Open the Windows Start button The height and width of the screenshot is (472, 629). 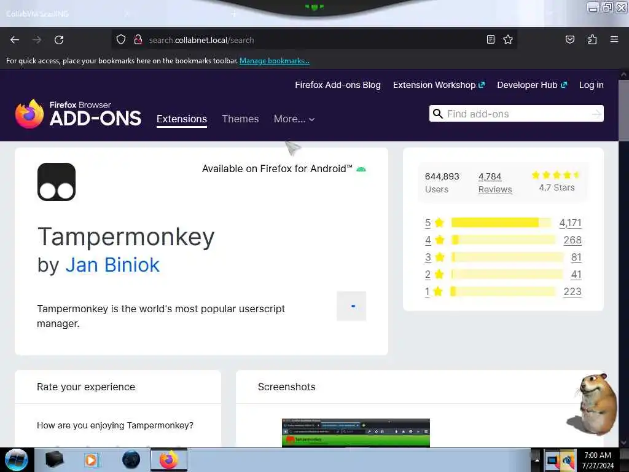pos(16,460)
